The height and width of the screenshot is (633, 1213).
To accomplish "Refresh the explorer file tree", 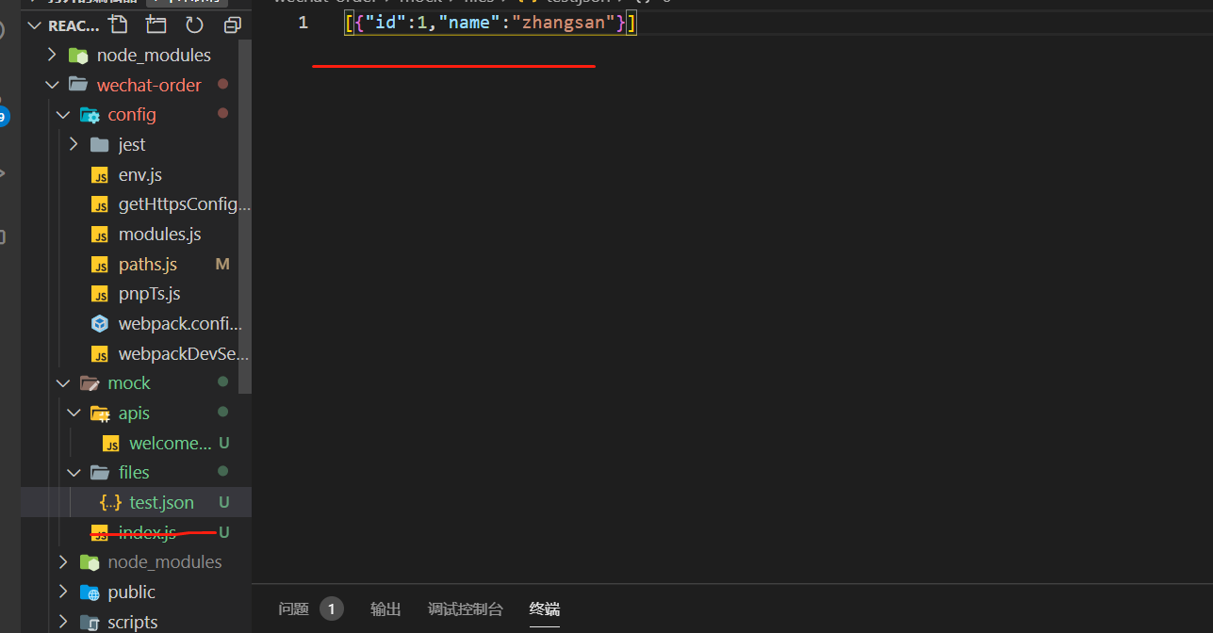I will click(x=194, y=24).
